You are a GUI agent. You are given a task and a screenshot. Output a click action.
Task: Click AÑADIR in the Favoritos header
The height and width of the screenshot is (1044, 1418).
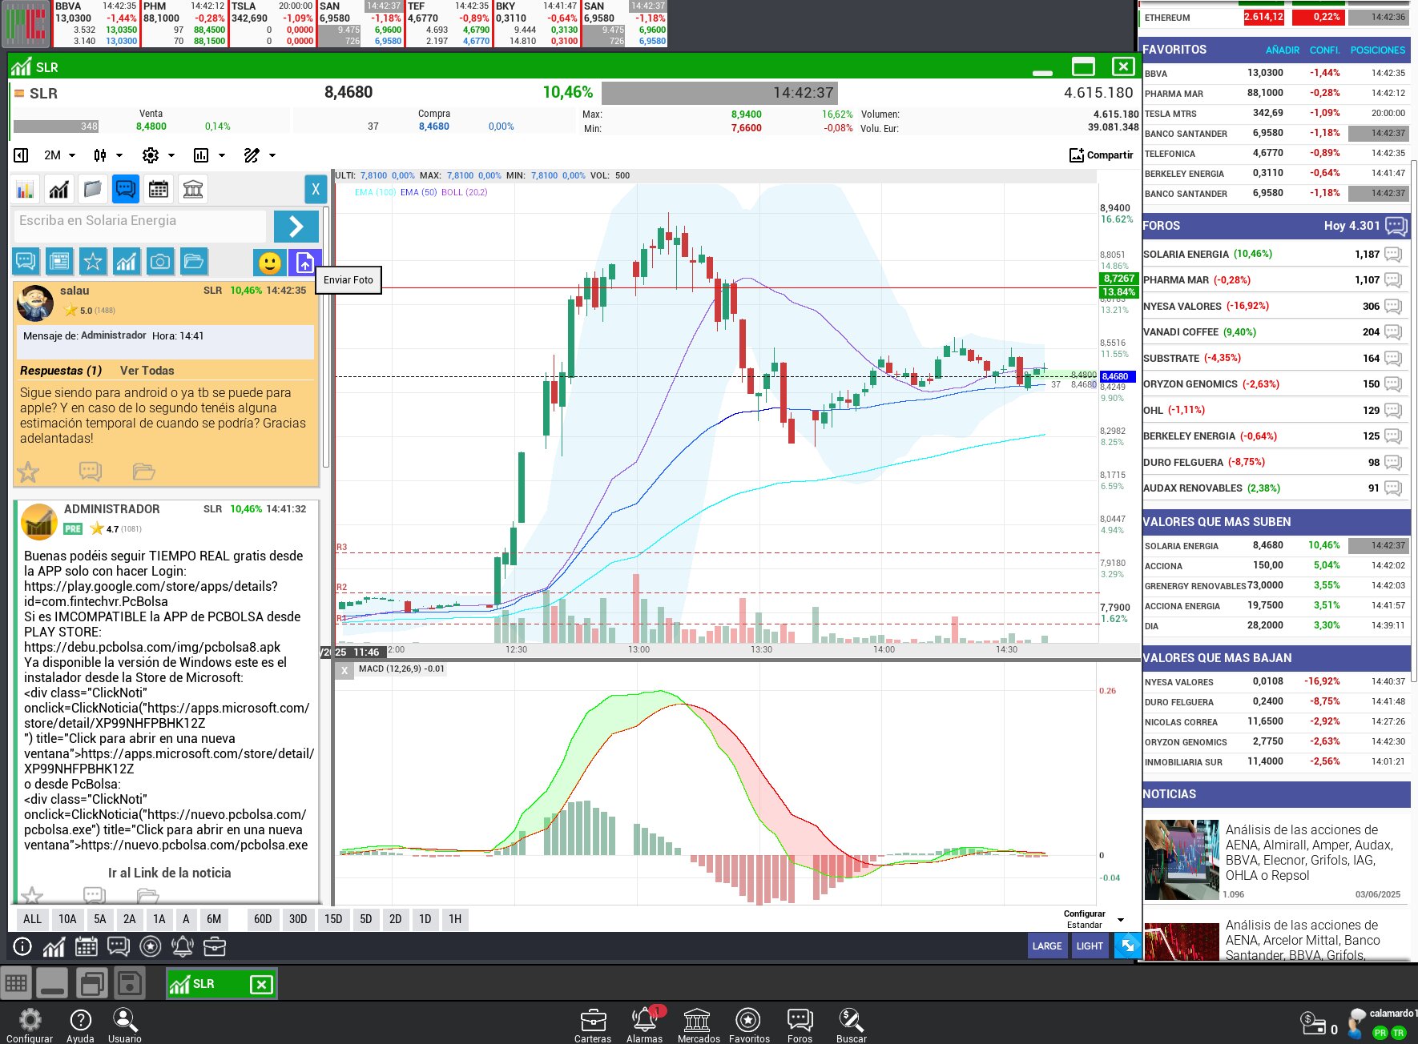(1283, 50)
